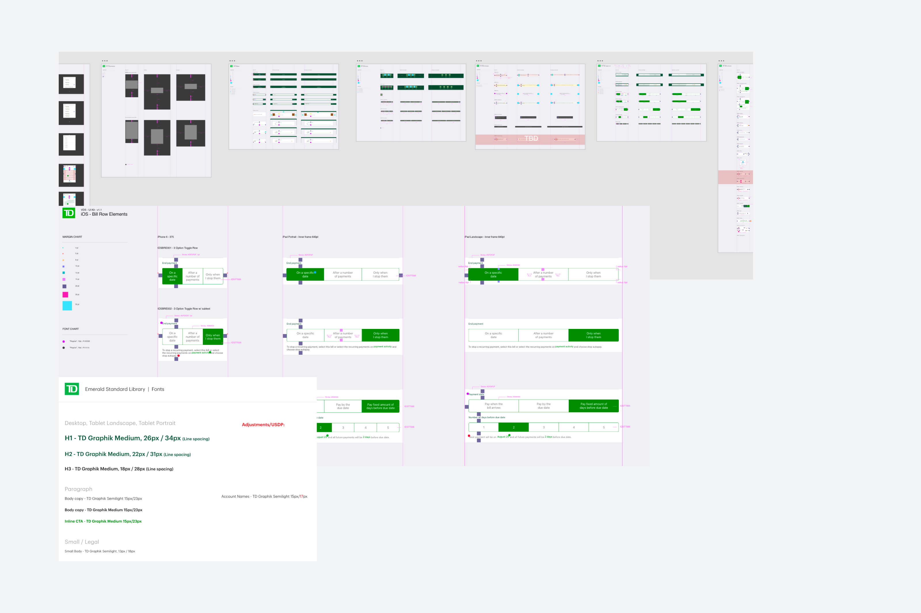
Task: Open payment activity link in iPad Landscape subtext
Action: pyautogui.click(x=564, y=347)
